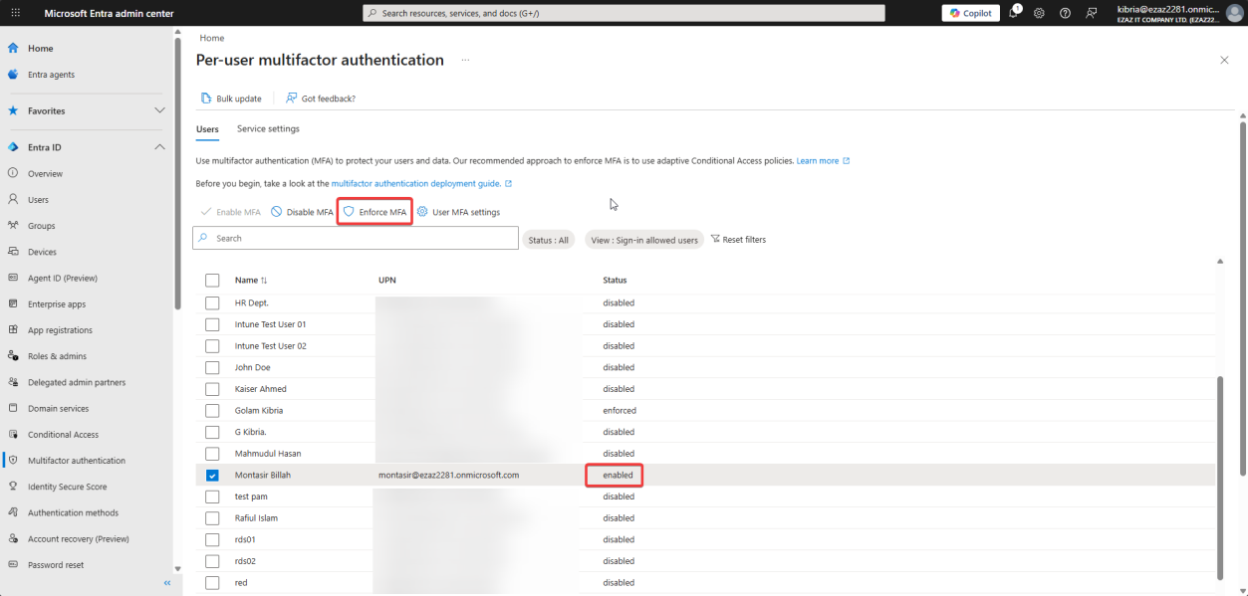Click the global search box
1248x596 pixels.
pyautogui.click(x=624, y=13)
